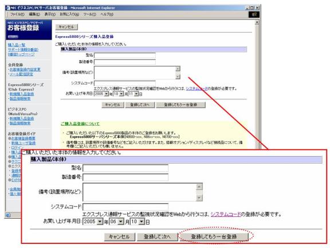Click the IE page icon in the title bar

tap(8, 8)
